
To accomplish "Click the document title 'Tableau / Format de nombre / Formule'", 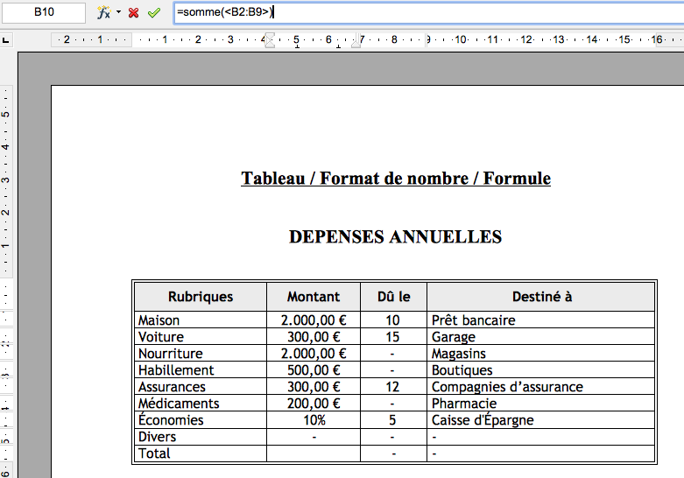I will [x=396, y=179].
